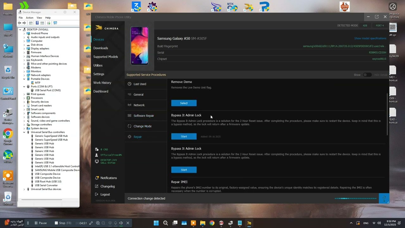The height and width of the screenshot is (228, 405).
Task: Click the Device Manager back arrow
Action: tap(20, 23)
